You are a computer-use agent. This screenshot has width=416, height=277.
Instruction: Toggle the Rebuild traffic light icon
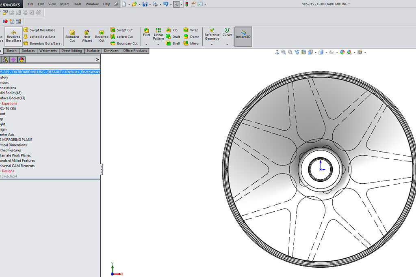186,4
